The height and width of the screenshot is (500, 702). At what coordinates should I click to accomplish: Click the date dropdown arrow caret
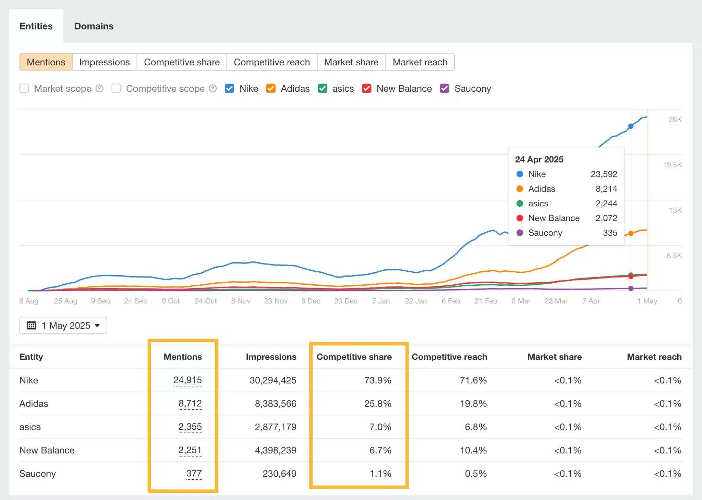pos(97,325)
